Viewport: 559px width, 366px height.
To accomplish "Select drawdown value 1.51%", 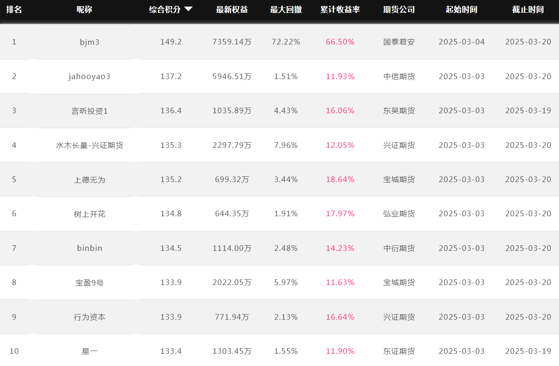I will [x=286, y=76].
